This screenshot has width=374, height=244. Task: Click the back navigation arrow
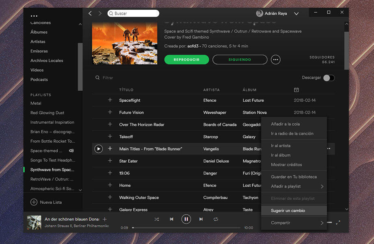tap(90, 13)
